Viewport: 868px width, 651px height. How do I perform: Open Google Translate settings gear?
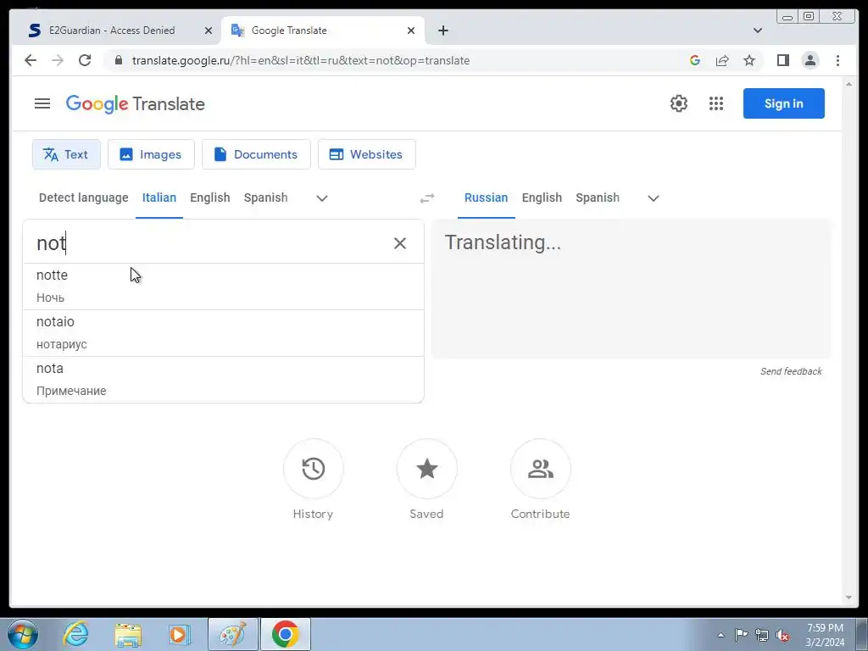[679, 103]
